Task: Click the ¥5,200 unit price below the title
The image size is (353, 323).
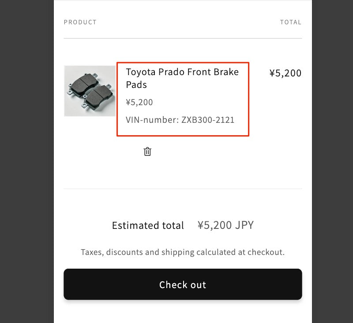Action: 139,103
